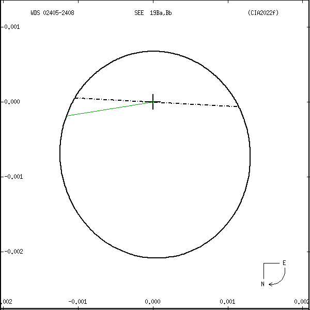Click the (CIA2022f) reference label
The width and height of the screenshot is (310, 310).
(x=263, y=13)
